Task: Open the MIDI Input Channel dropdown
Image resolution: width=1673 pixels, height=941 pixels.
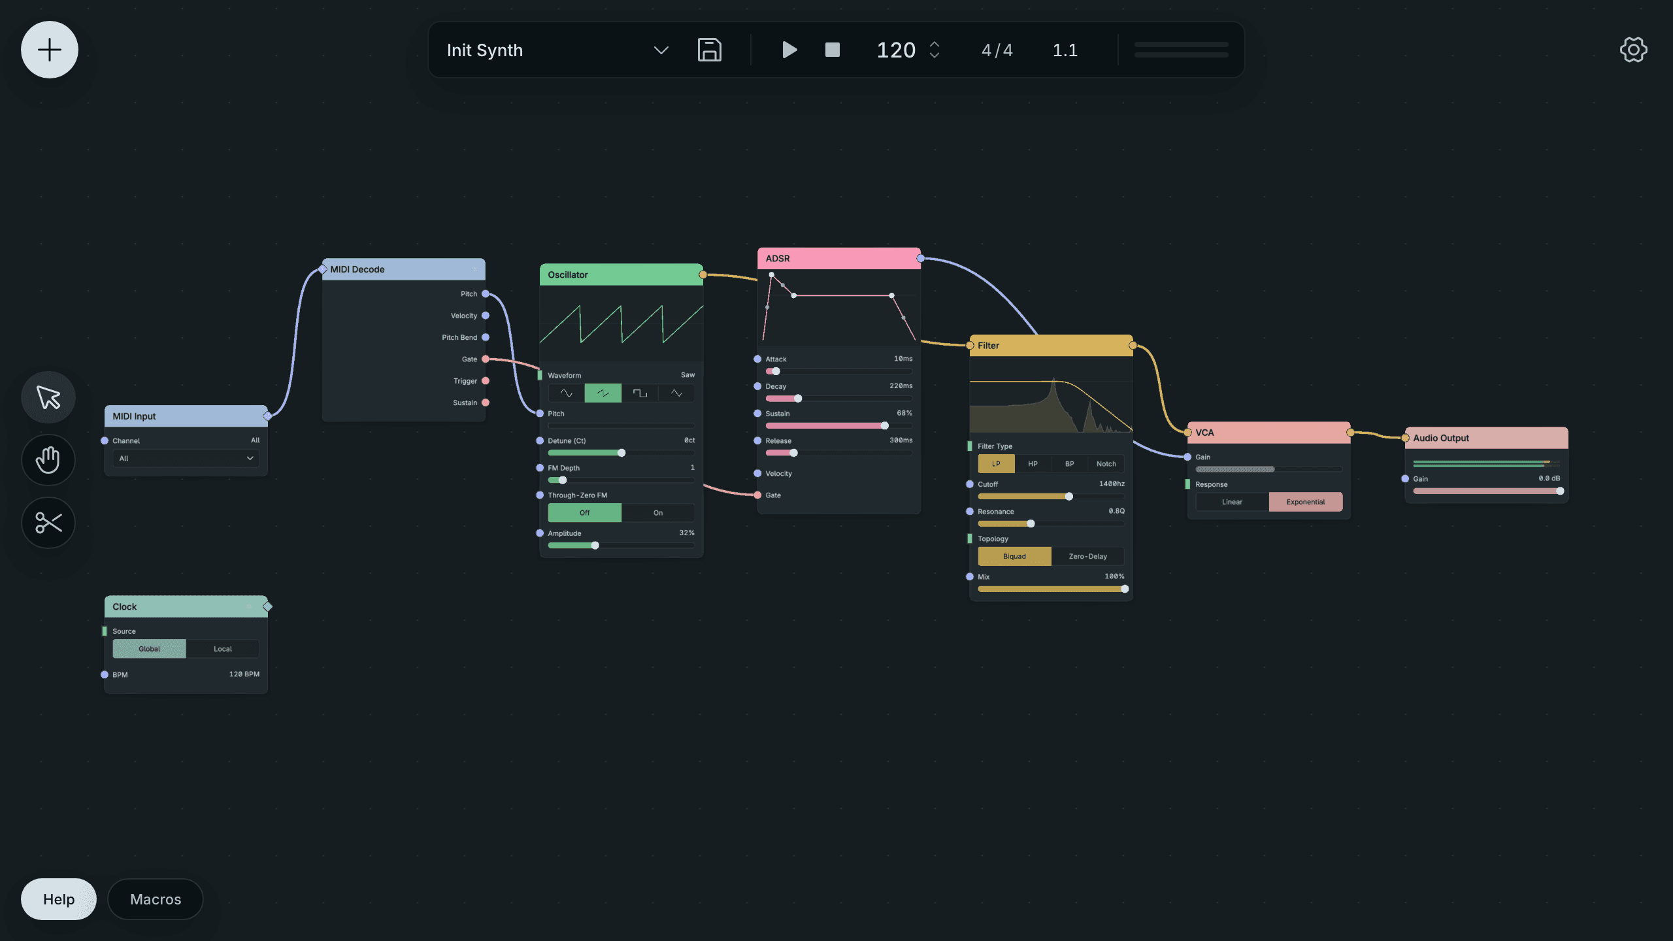Action: click(x=186, y=458)
